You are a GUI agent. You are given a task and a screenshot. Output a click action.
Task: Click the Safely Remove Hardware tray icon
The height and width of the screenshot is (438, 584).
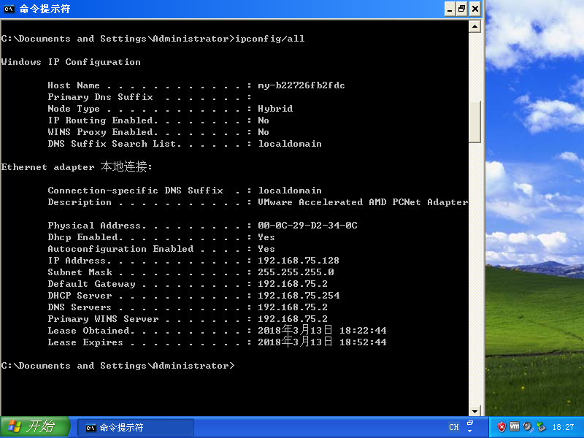541,427
